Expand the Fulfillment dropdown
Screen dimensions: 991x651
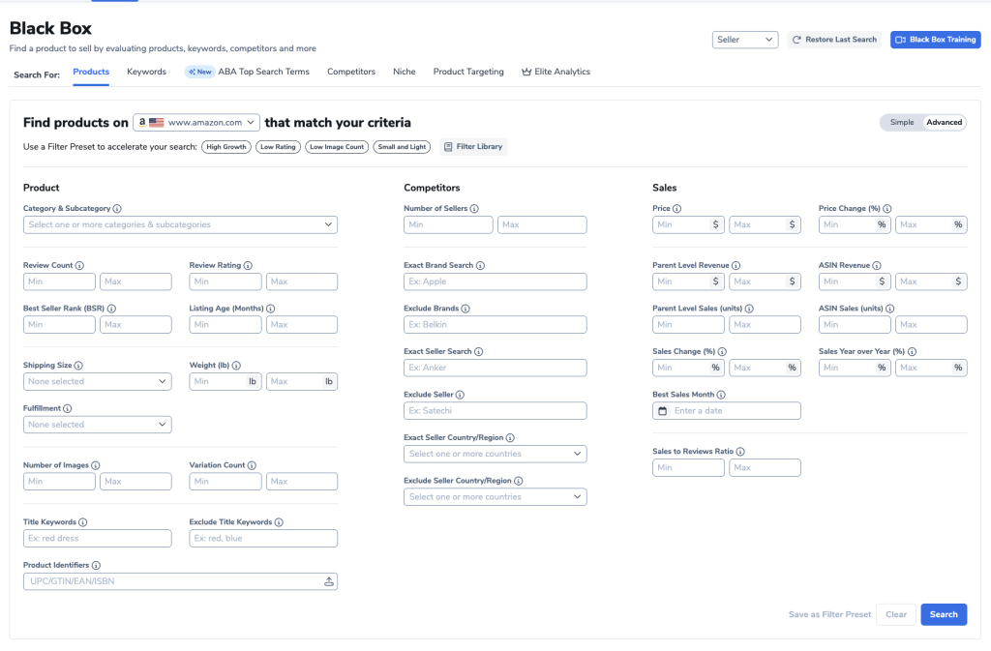[x=97, y=425]
